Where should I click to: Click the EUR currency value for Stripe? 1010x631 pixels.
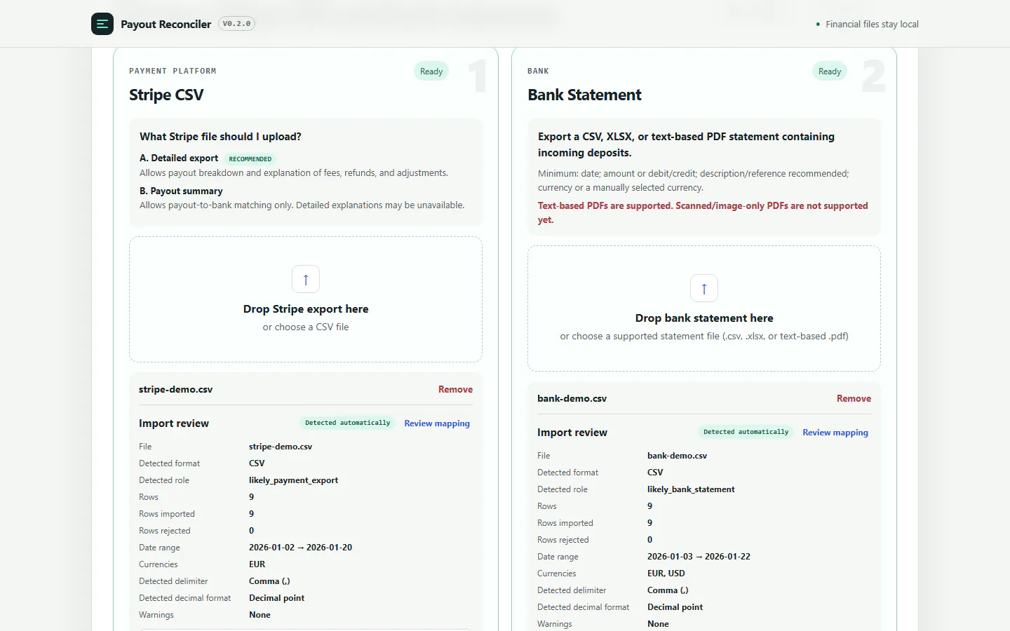[257, 564]
